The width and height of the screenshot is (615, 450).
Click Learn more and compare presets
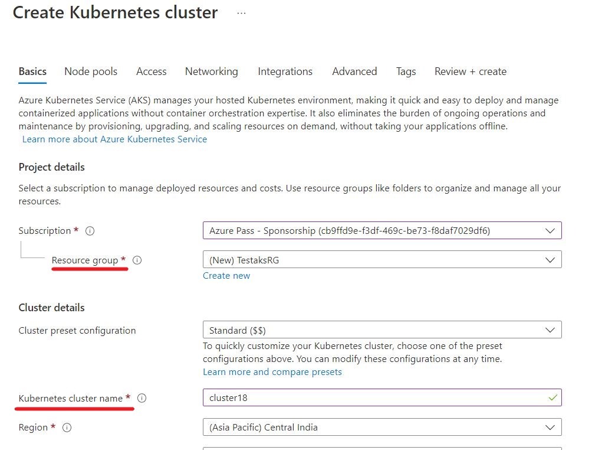pyautogui.click(x=272, y=371)
